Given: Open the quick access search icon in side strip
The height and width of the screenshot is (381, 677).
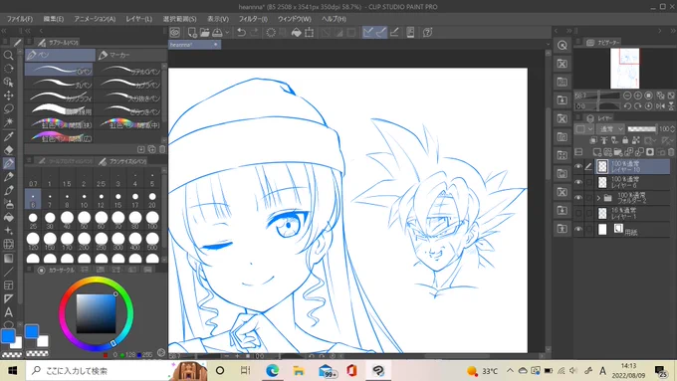Looking at the screenshot, I should coord(563,46).
